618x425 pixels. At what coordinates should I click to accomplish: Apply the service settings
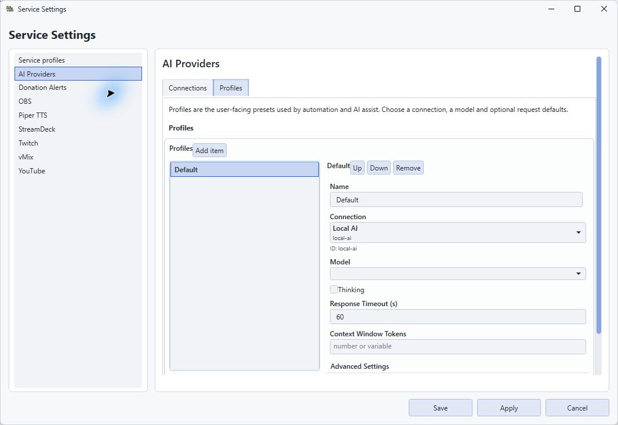(x=509, y=408)
